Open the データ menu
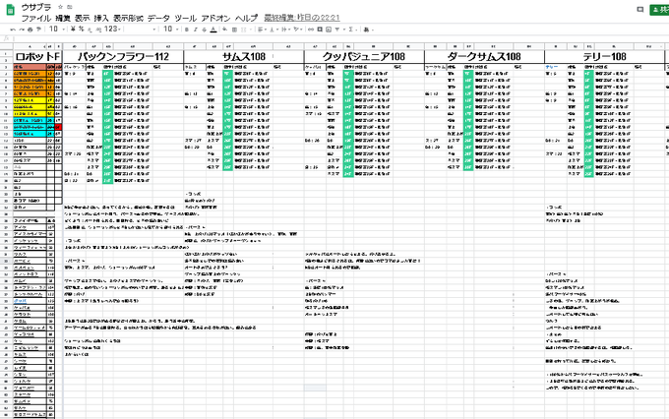This screenshot has width=669, height=419. tap(158, 18)
